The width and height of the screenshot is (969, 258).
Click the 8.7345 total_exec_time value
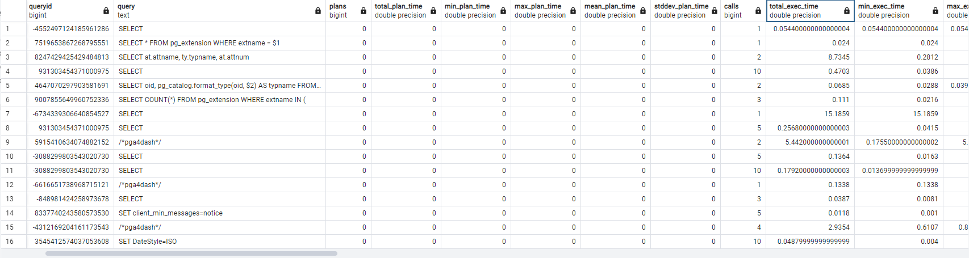tap(838, 57)
